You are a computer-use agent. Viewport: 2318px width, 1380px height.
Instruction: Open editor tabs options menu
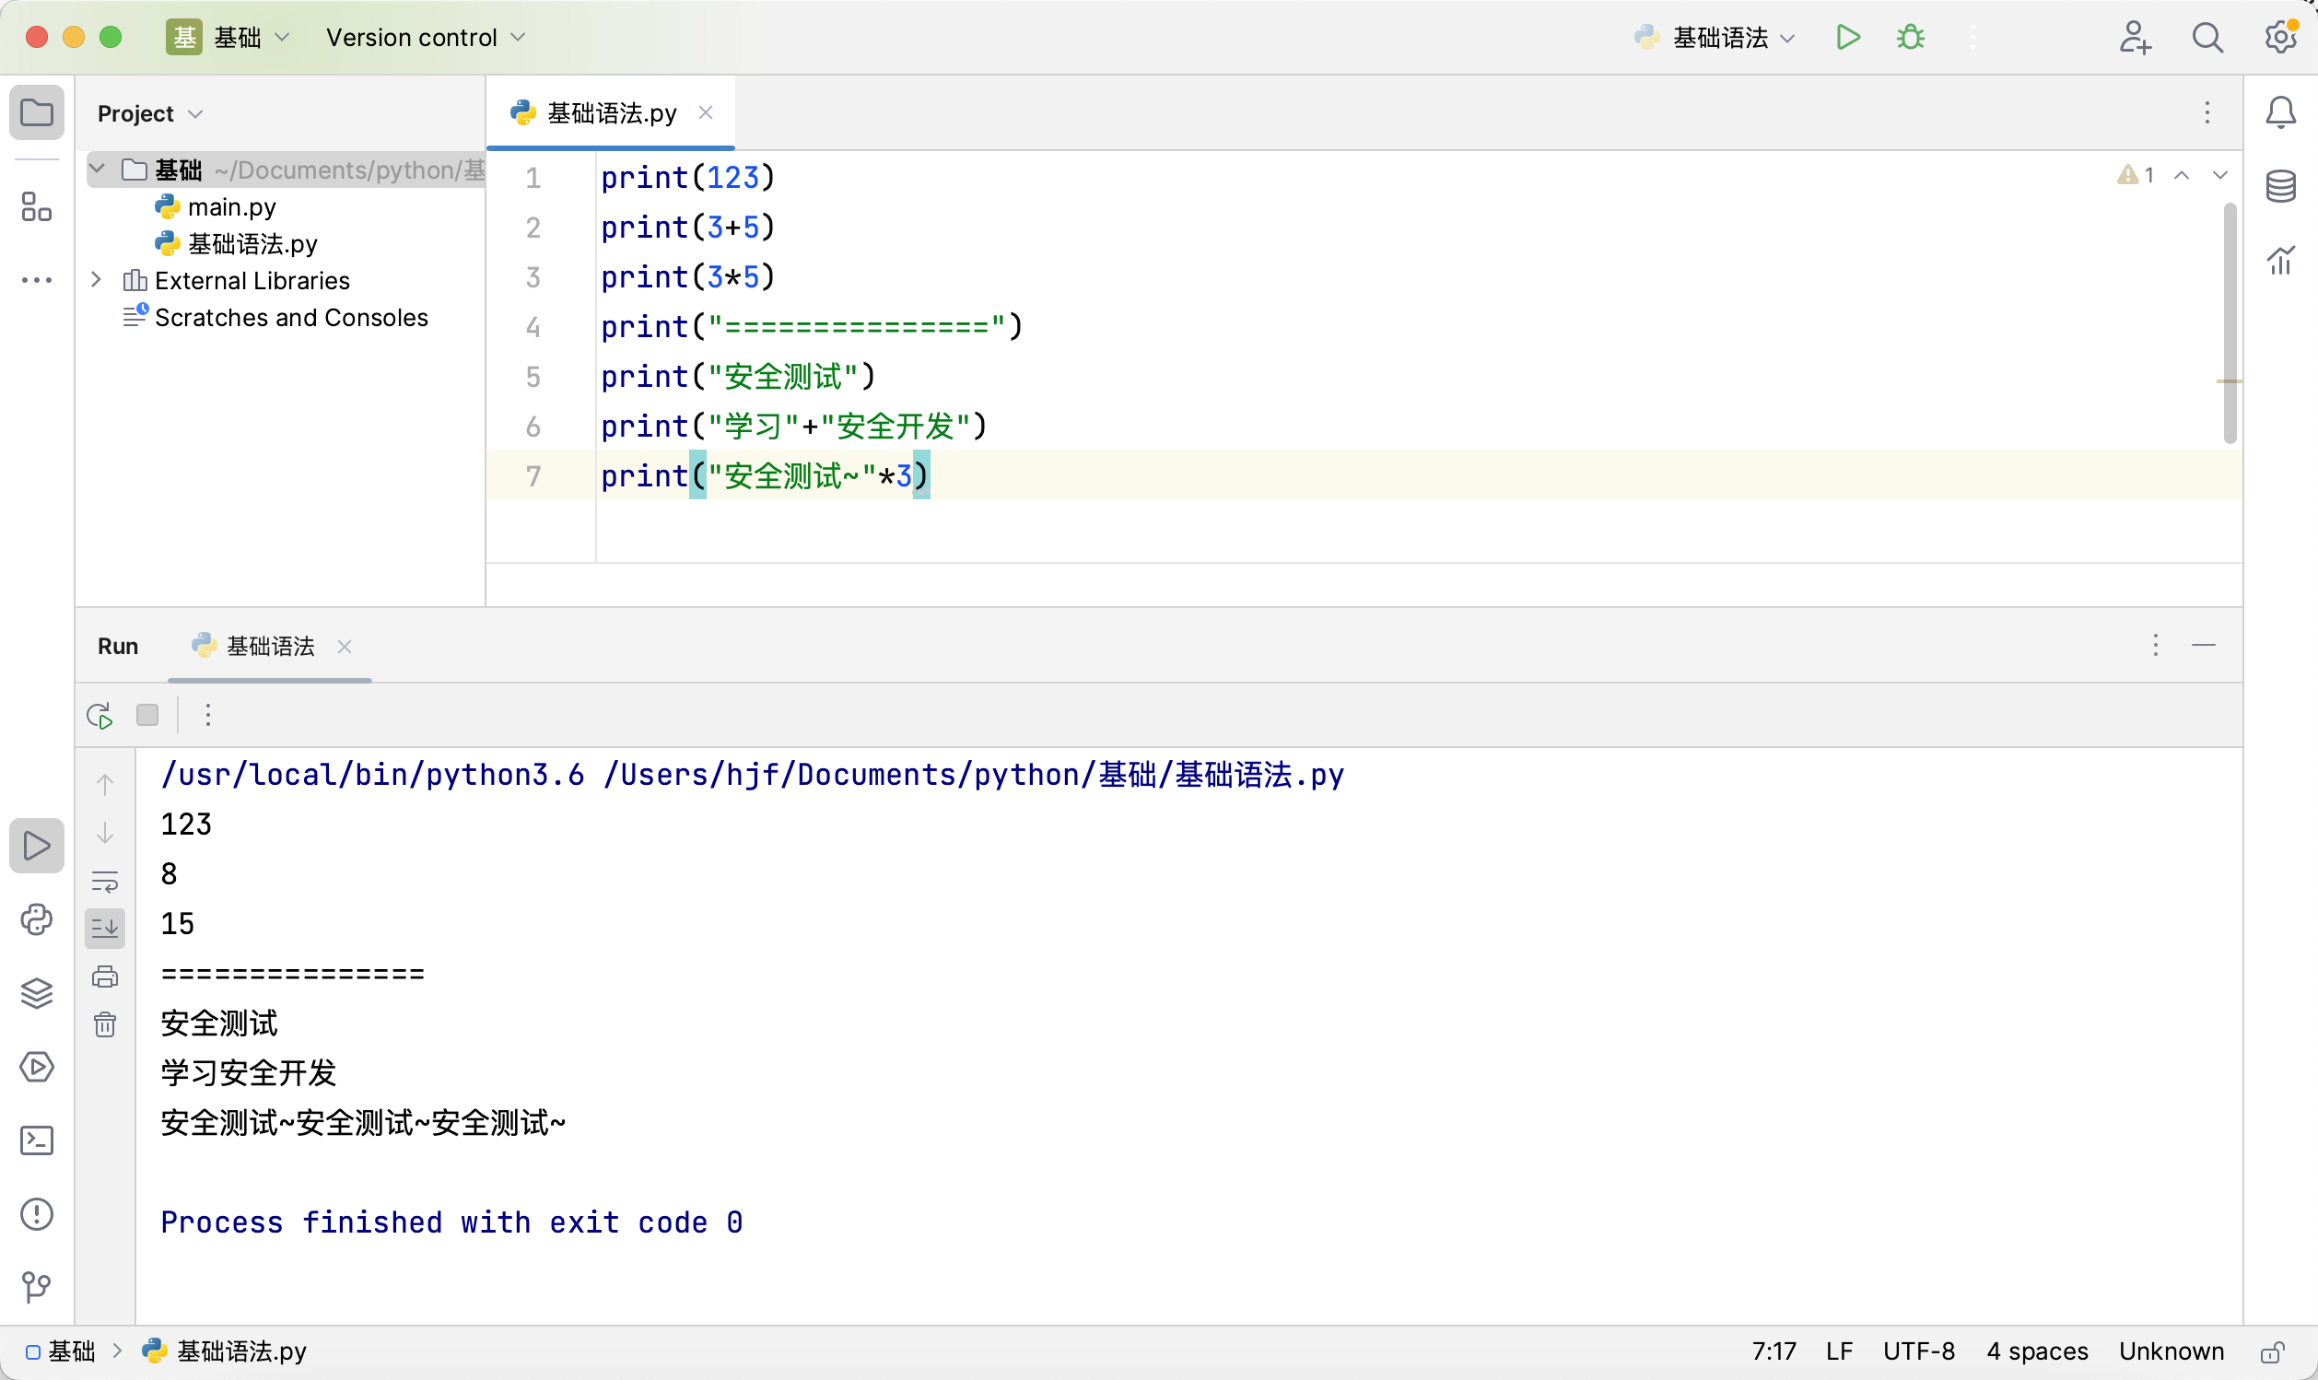[x=2207, y=112]
